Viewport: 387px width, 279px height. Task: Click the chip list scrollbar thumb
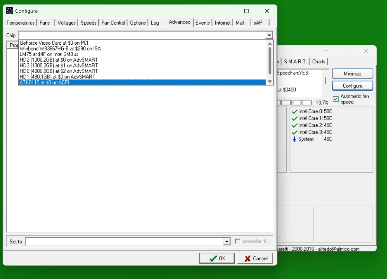(270, 61)
